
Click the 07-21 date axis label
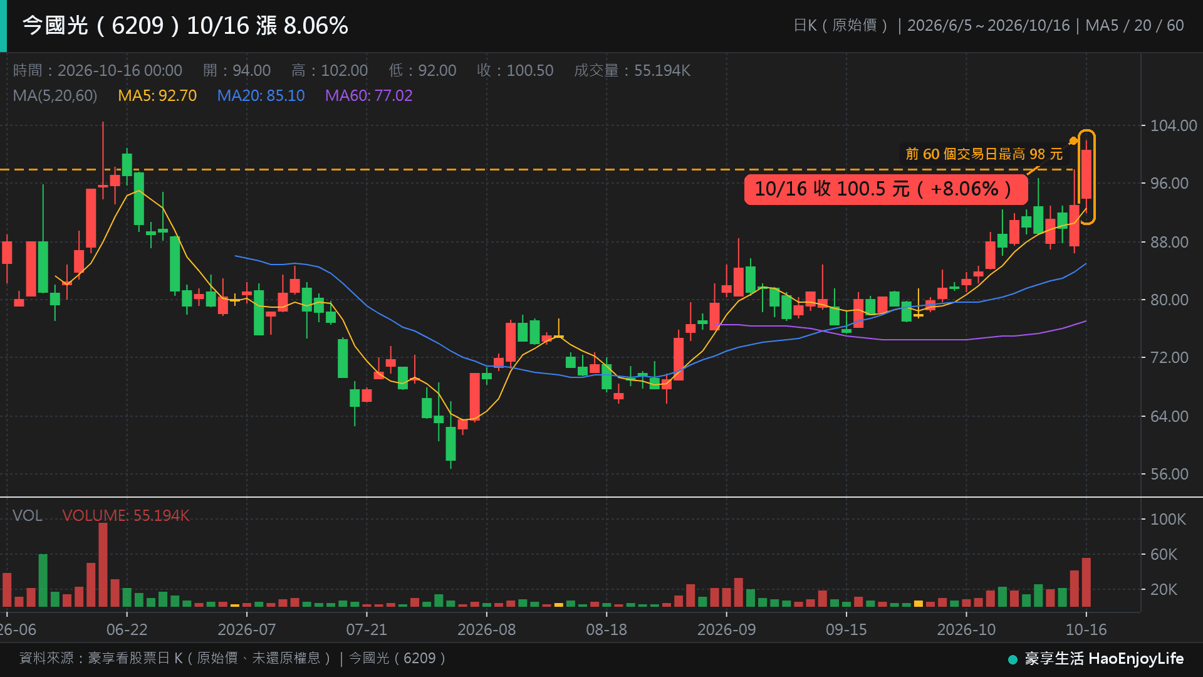click(367, 630)
